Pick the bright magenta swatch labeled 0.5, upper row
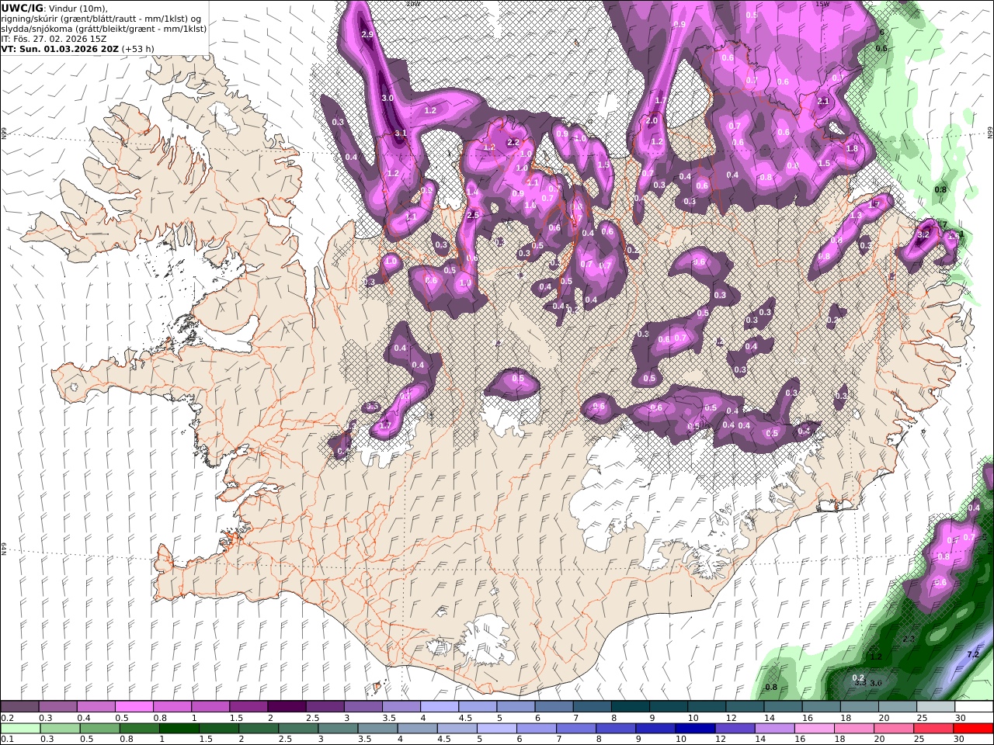This screenshot has width=994, height=745. point(134,707)
